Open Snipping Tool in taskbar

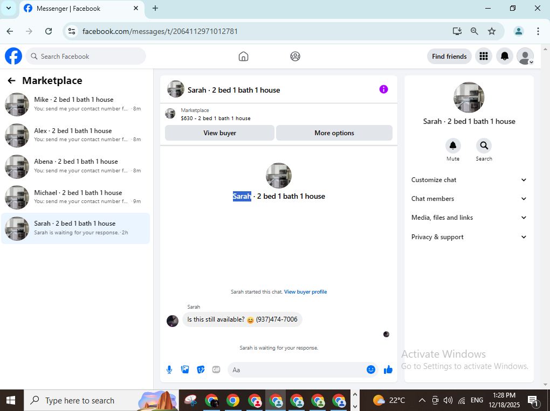point(190,400)
